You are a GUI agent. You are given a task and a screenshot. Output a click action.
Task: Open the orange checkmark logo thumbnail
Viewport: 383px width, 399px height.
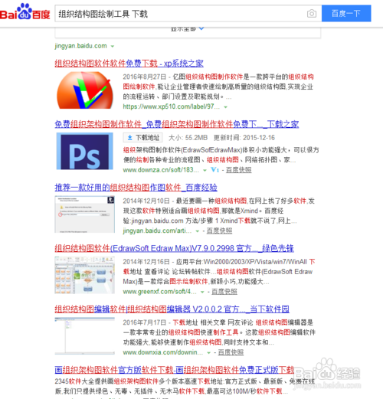coord(85,90)
